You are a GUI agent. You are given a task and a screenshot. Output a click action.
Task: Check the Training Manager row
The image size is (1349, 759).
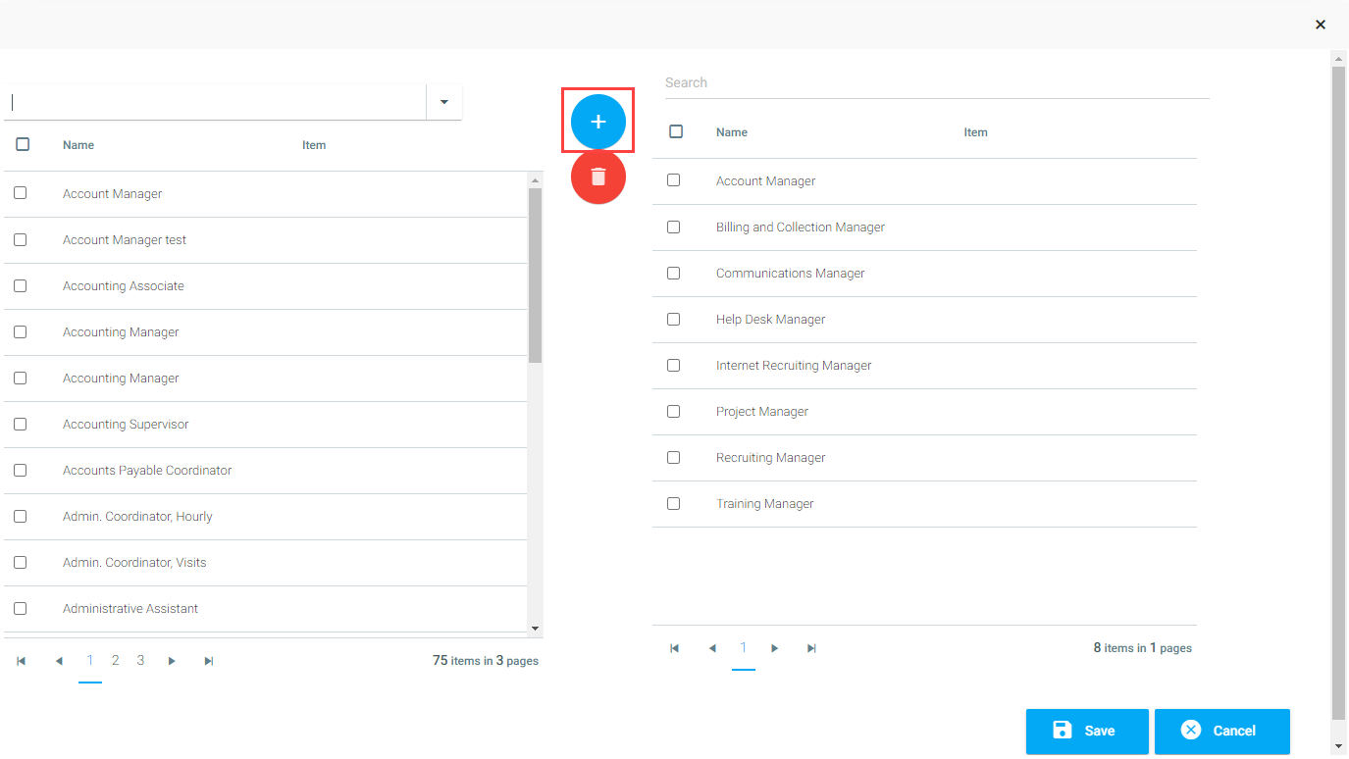[x=673, y=503]
